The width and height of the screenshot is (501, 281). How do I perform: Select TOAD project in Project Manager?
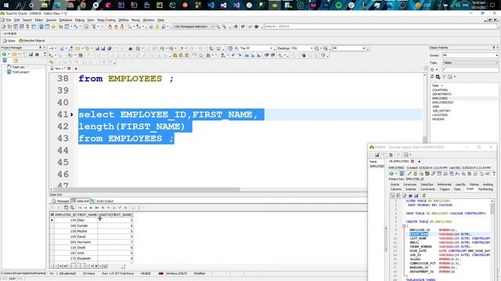point(20,72)
